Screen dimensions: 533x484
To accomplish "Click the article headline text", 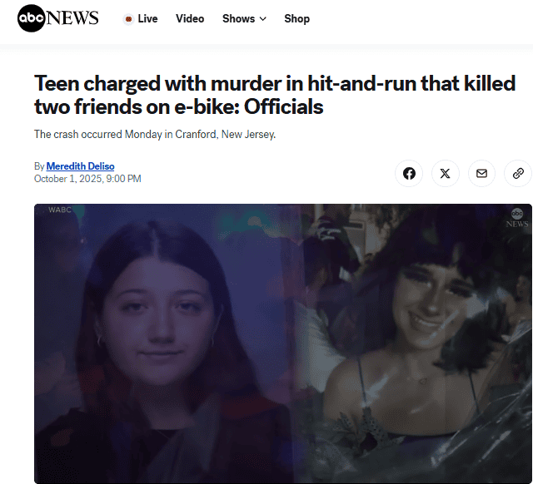I will pos(275,95).
